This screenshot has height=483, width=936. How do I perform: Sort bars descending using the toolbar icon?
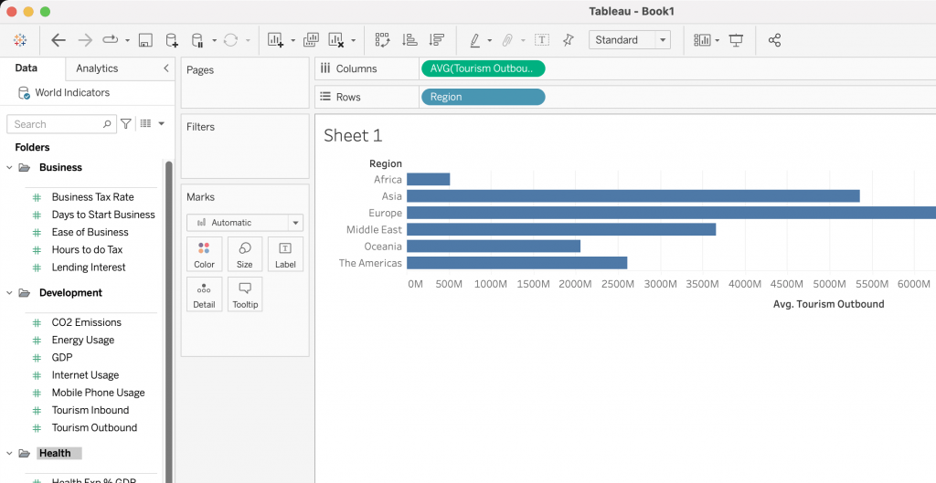pyautogui.click(x=436, y=40)
